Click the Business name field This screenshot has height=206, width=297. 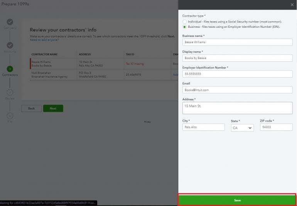pyautogui.click(x=237, y=42)
